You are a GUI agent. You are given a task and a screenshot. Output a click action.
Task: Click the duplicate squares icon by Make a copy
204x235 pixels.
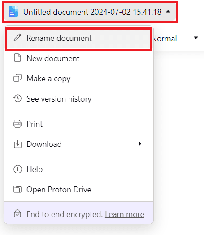click(17, 78)
